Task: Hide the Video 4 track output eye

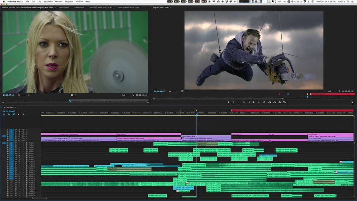Action: pyautogui.click(x=19, y=134)
